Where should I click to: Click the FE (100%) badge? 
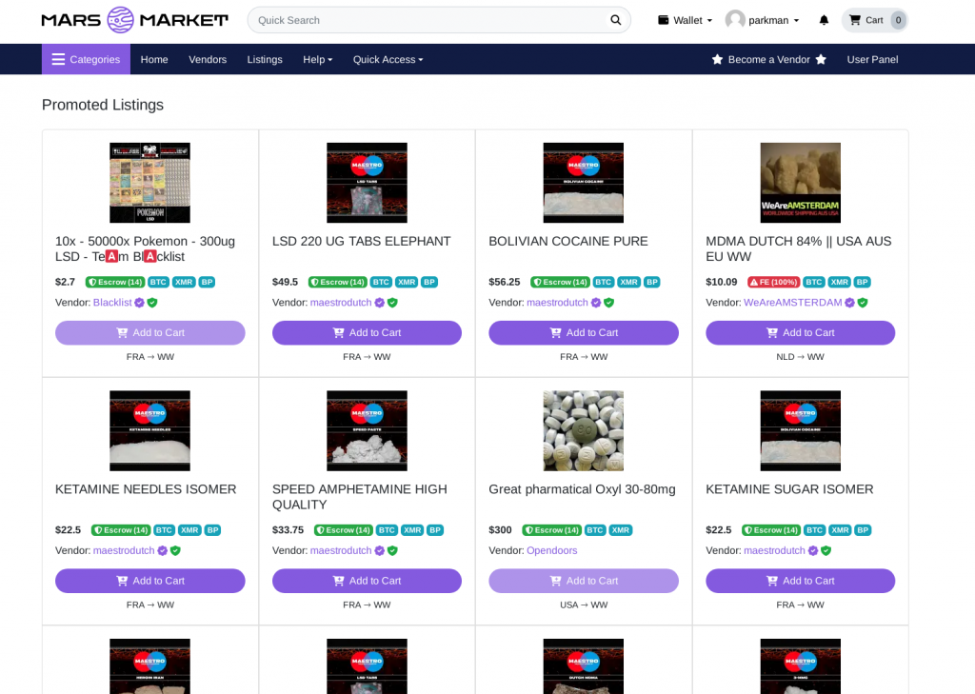773,282
